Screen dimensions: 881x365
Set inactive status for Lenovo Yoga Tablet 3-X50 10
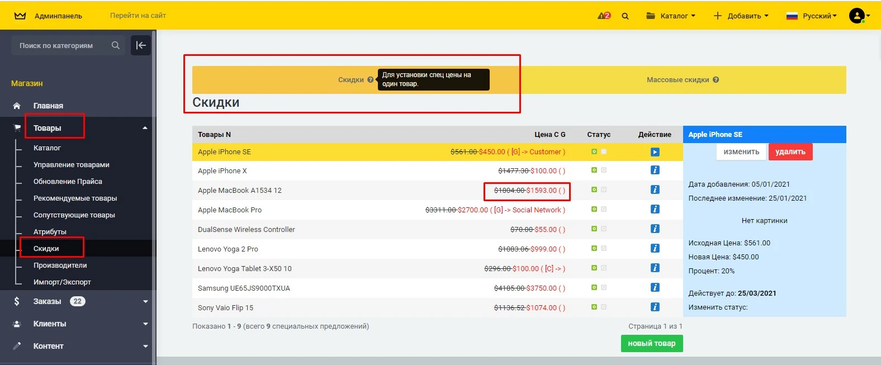click(x=604, y=268)
